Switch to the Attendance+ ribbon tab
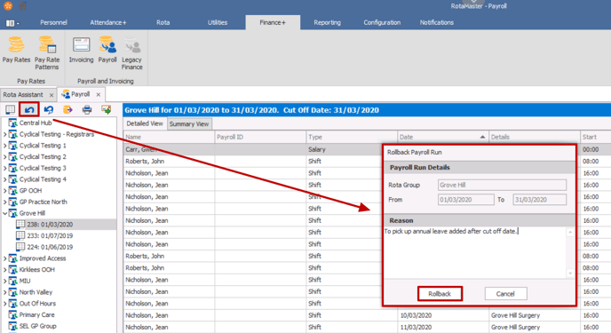Viewport: 611px width, 333px height. pos(108,22)
